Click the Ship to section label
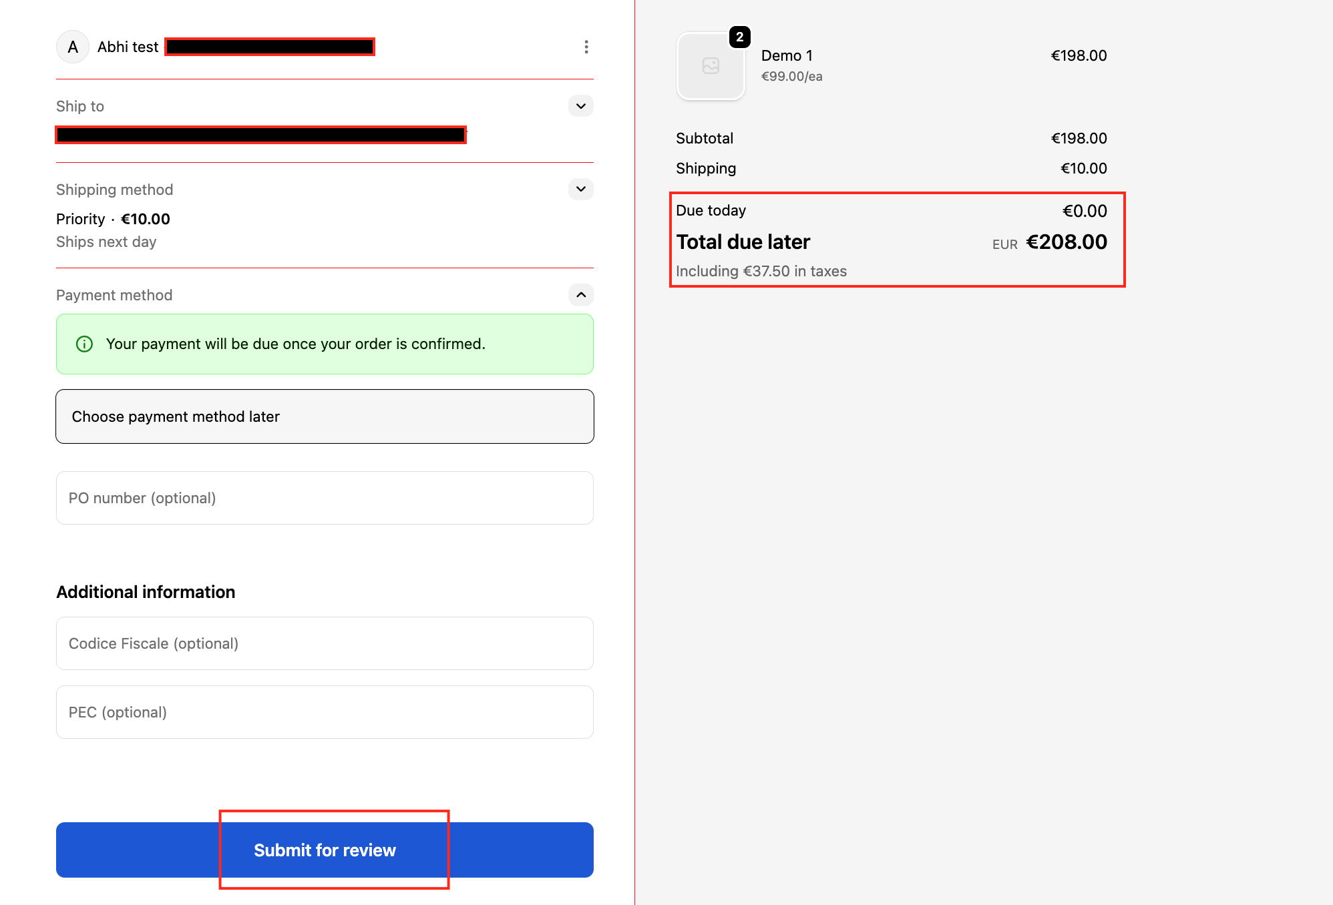 pos(80,106)
